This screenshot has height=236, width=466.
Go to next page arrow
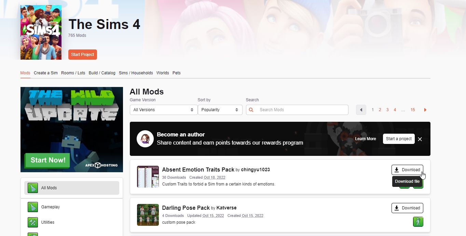425,110
